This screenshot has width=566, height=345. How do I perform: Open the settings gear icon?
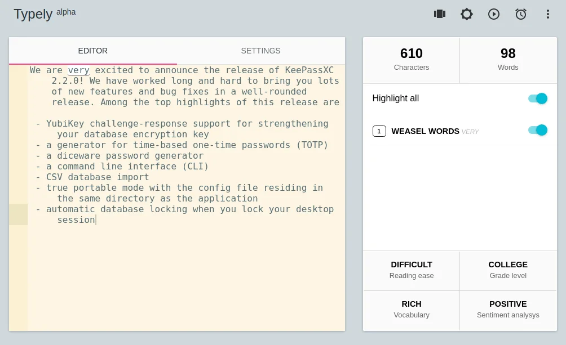point(467,14)
